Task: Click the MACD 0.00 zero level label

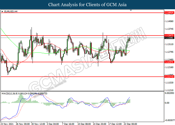Action: [167, 103]
